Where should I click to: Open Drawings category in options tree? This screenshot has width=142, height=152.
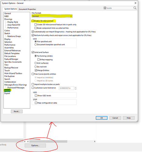click(8, 19)
